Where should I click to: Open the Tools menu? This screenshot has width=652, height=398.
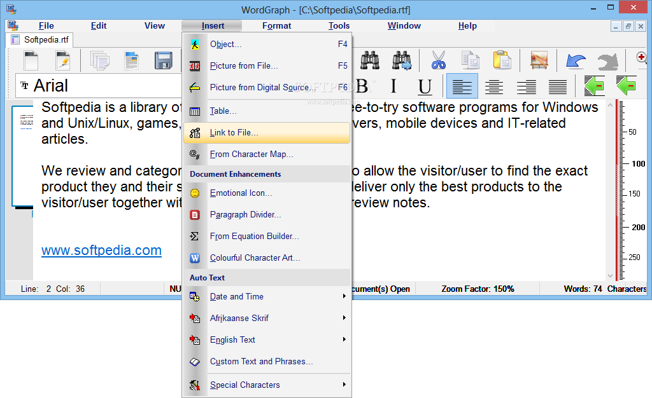[339, 25]
